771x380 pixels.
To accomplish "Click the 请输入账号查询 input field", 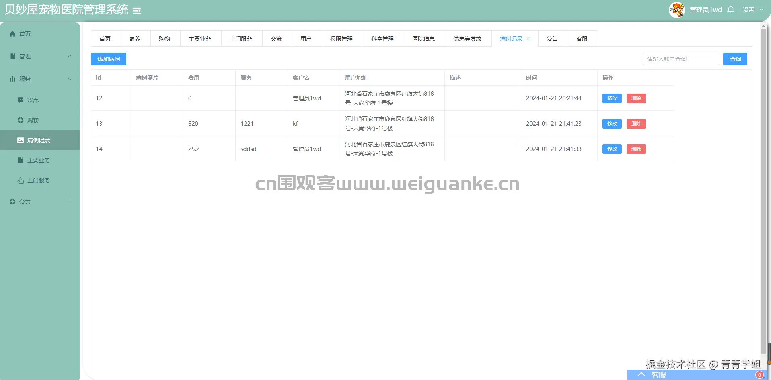I will tap(680, 59).
